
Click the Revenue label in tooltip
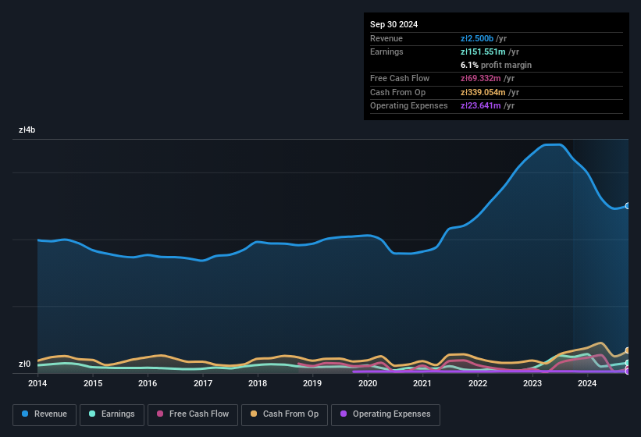click(x=386, y=38)
